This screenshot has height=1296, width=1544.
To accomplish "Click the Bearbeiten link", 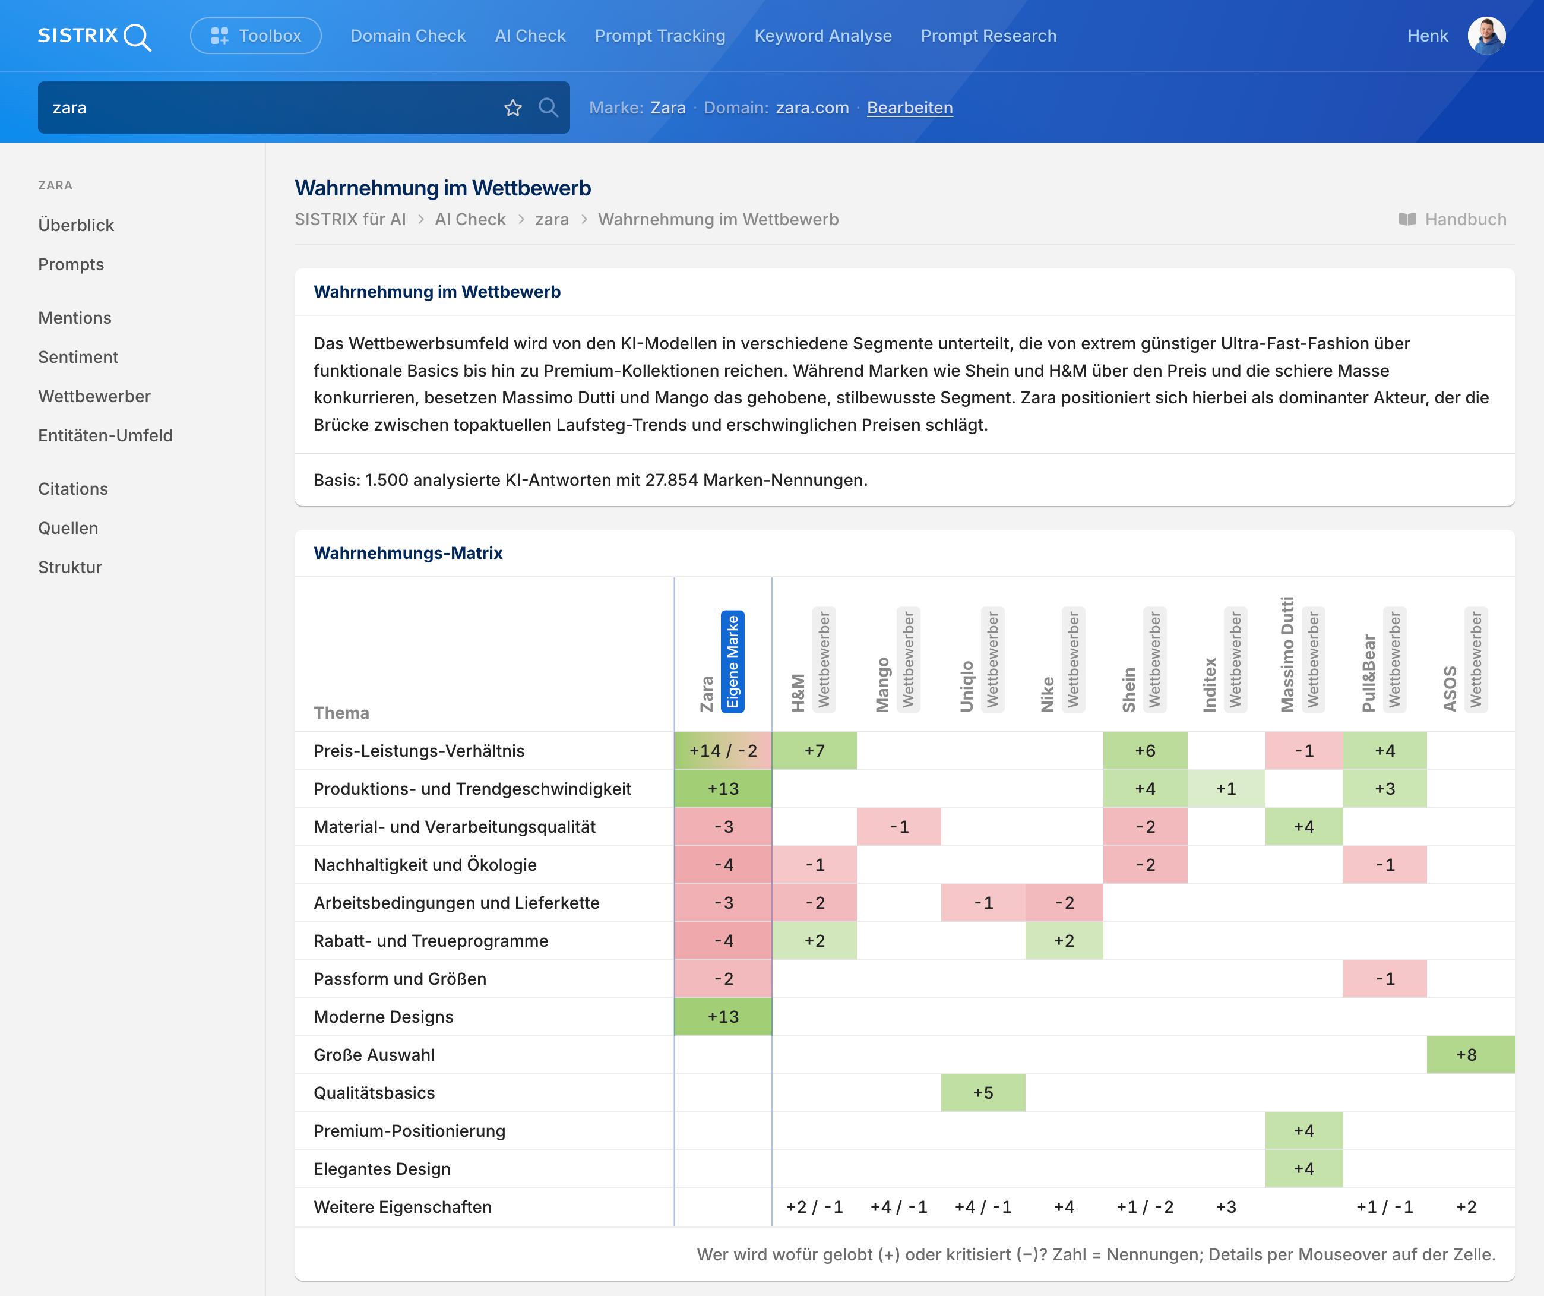I will (x=910, y=108).
